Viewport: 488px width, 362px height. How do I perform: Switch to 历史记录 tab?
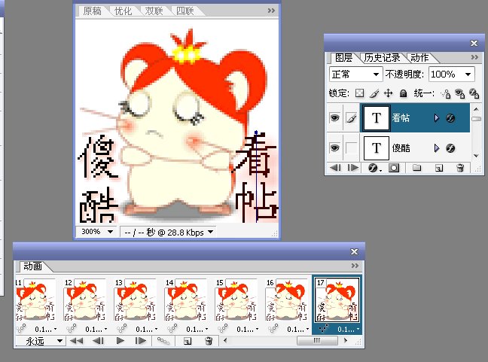point(382,57)
